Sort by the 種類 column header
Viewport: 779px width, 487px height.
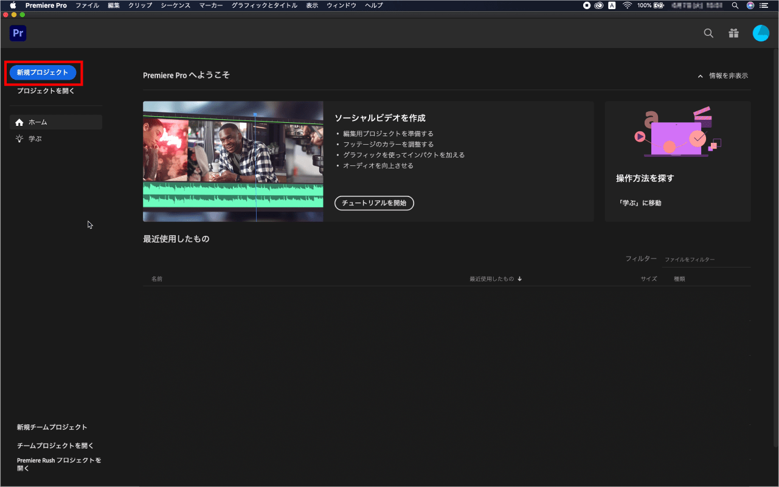click(x=679, y=279)
